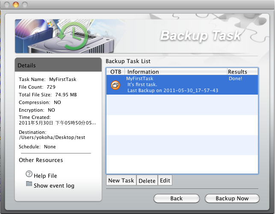The width and height of the screenshot is (275, 214).
Task: Click the folder icon beside Show event log
Action: point(29,184)
